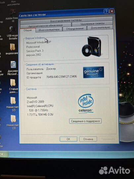Click the user name Джокер

[51, 69]
